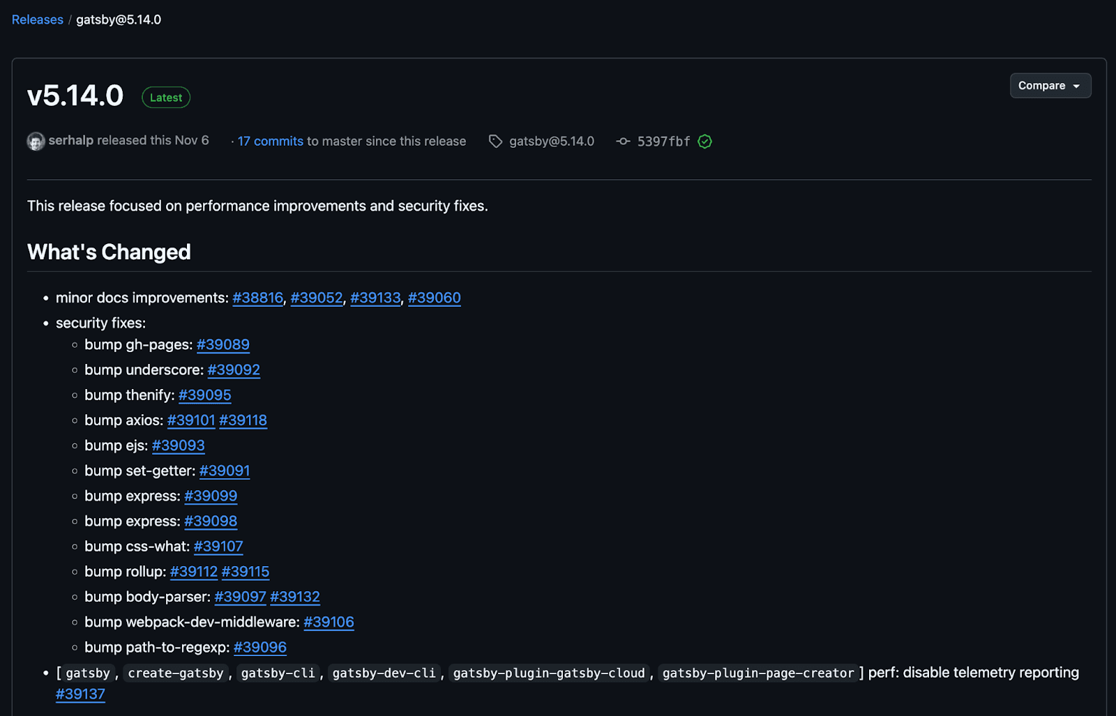Click the tag icon beside gatsby@5.14.0

(495, 142)
